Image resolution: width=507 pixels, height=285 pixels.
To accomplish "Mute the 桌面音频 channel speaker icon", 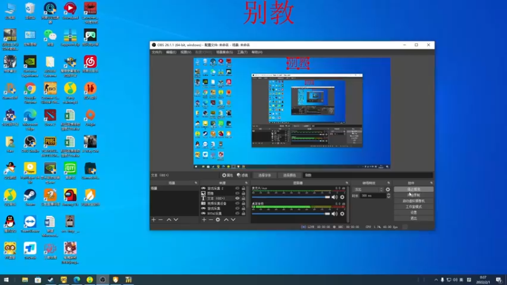I will tap(335, 213).
